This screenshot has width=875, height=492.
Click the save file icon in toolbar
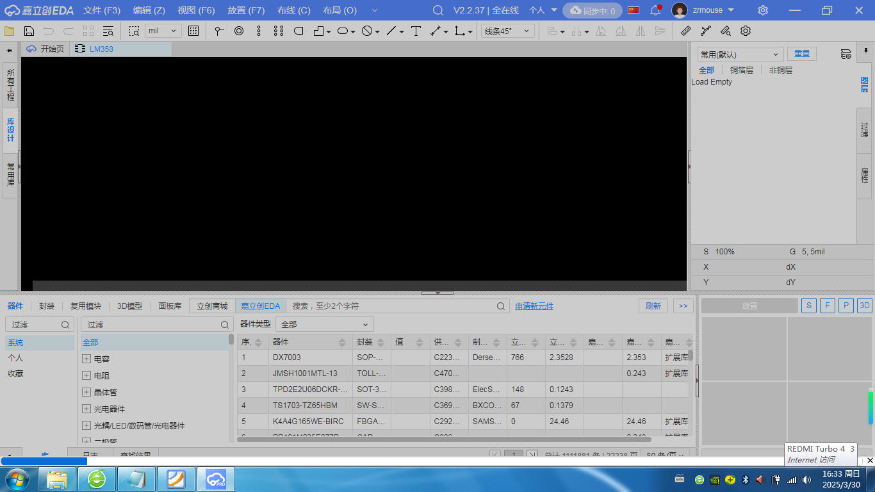pos(29,31)
